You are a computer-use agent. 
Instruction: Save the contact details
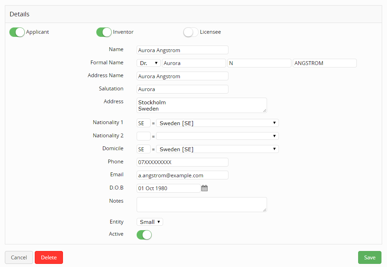(370, 257)
